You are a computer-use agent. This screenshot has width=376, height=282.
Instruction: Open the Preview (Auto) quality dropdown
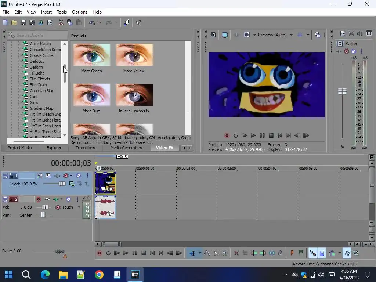tap(291, 35)
